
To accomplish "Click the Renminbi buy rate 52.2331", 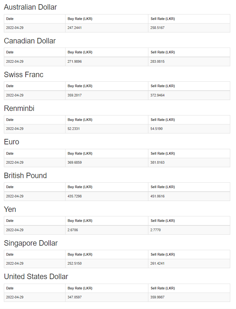I will 74,129.
